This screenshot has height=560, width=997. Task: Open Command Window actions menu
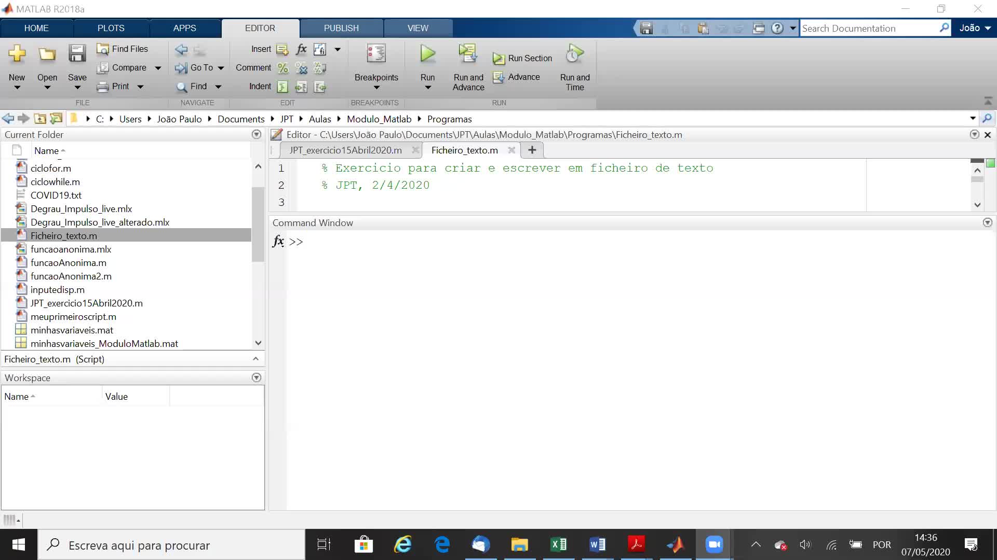pos(988,222)
